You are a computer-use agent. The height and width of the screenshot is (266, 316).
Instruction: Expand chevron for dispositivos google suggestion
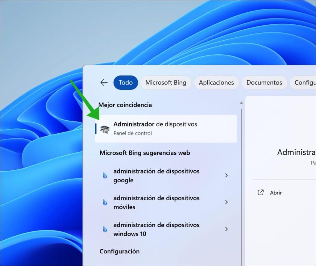pos(227,175)
